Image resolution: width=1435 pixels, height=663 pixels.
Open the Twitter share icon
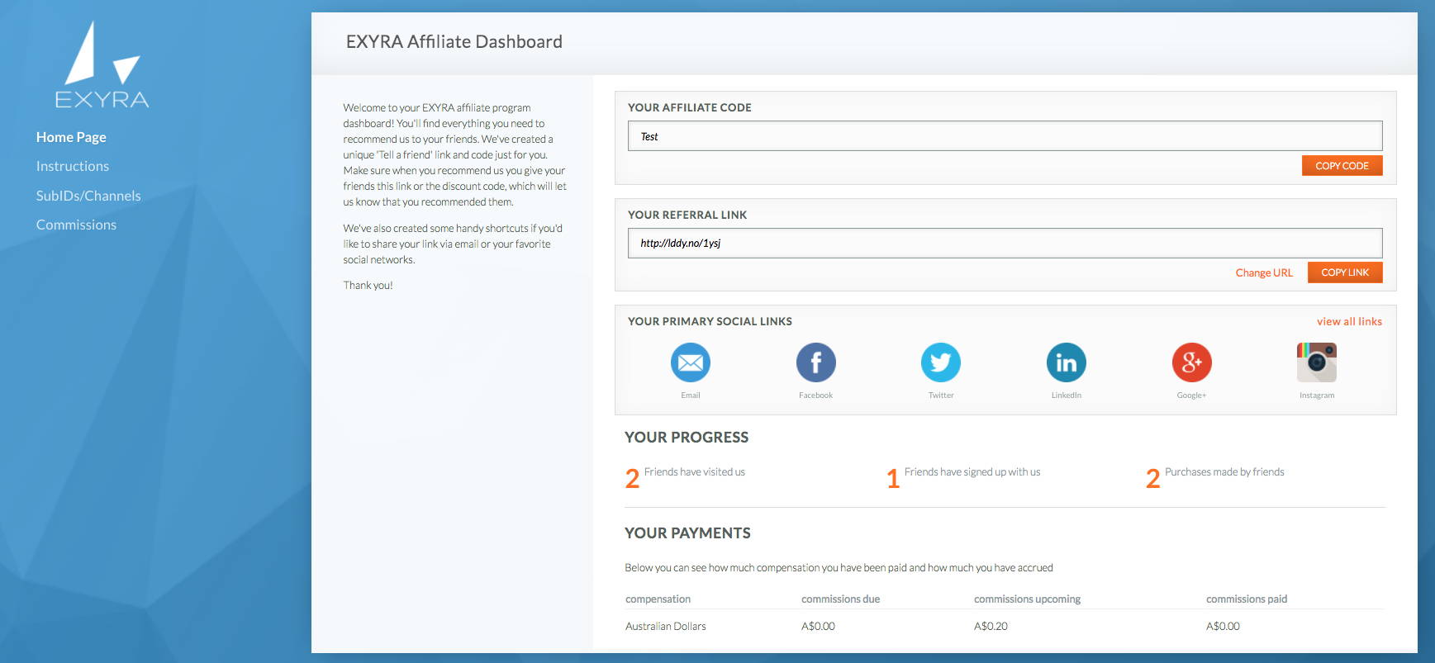941,362
